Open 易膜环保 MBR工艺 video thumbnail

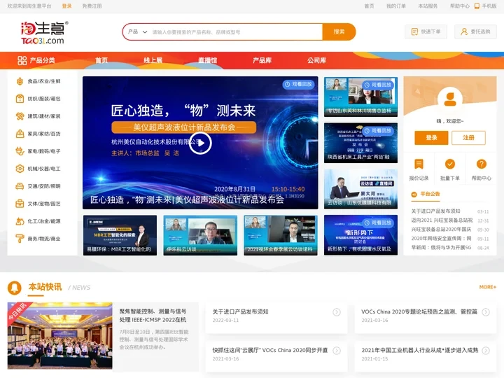point(120,235)
